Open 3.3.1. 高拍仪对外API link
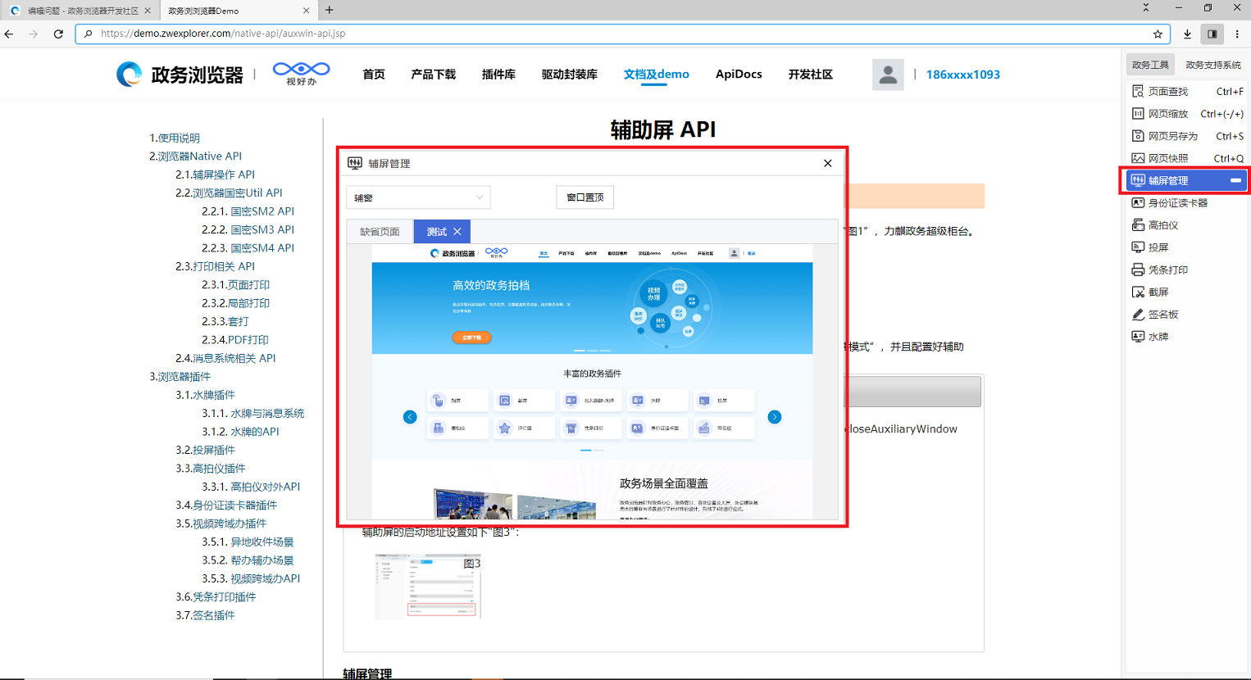Image resolution: width=1251 pixels, height=680 pixels. (251, 487)
